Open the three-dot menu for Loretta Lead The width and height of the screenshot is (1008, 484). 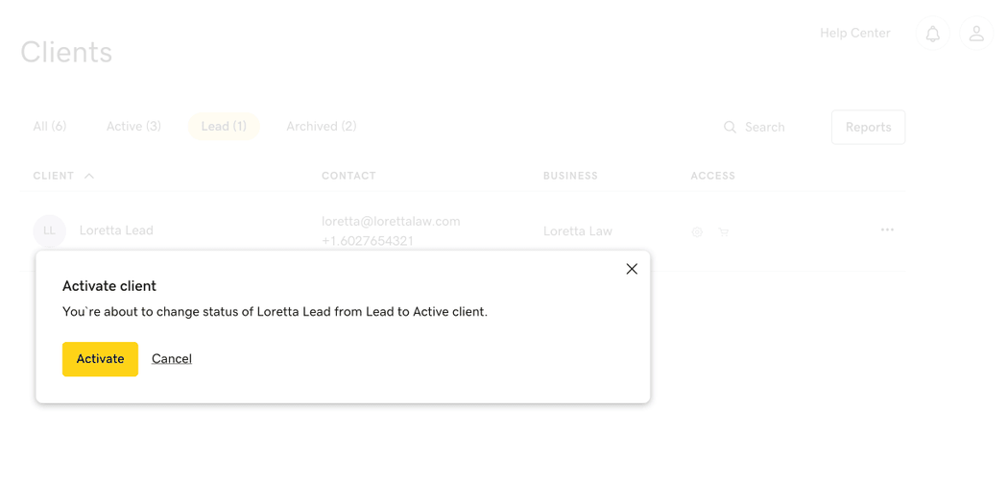click(x=887, y=230)
